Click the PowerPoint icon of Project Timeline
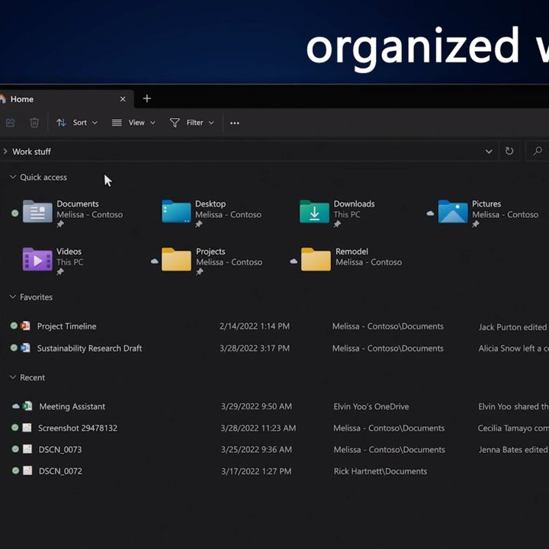This screenshot has height=549, width=549. [x=25, y=326]
